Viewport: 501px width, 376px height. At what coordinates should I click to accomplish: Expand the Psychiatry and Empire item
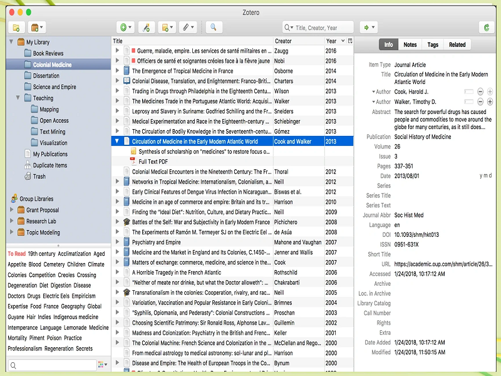(x=117, y=242)
